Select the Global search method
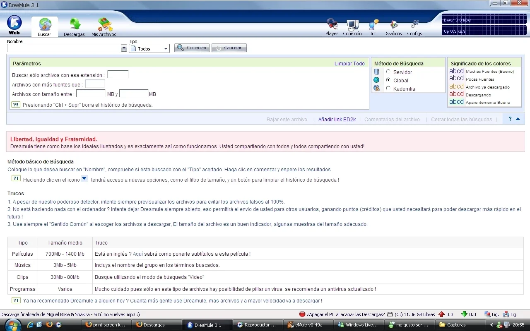This screenshot has height=331, width=530. [x=388, y=80]
